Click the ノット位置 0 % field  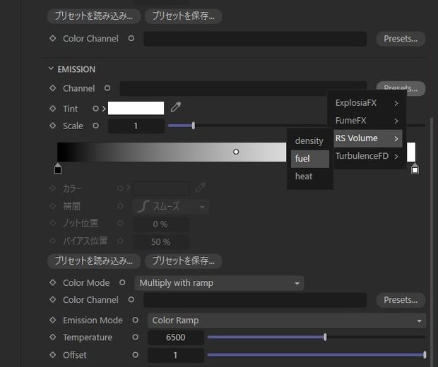click(160, 224)
